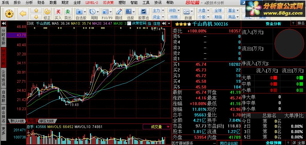Viewport: 306px width, 145px height.
Task: Expand the 个股 dropdown arrow
Action: point(208,17)
